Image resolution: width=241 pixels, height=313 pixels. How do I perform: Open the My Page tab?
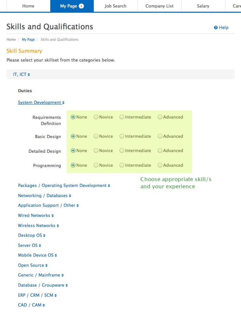[72, 6]
